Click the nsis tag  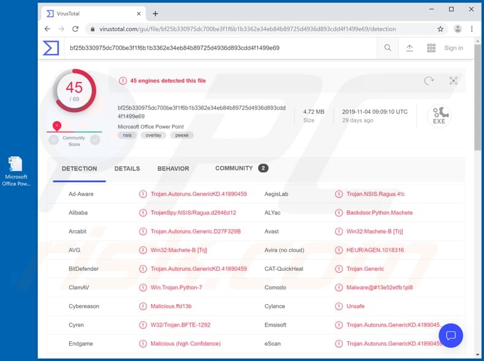pos(127,135)
